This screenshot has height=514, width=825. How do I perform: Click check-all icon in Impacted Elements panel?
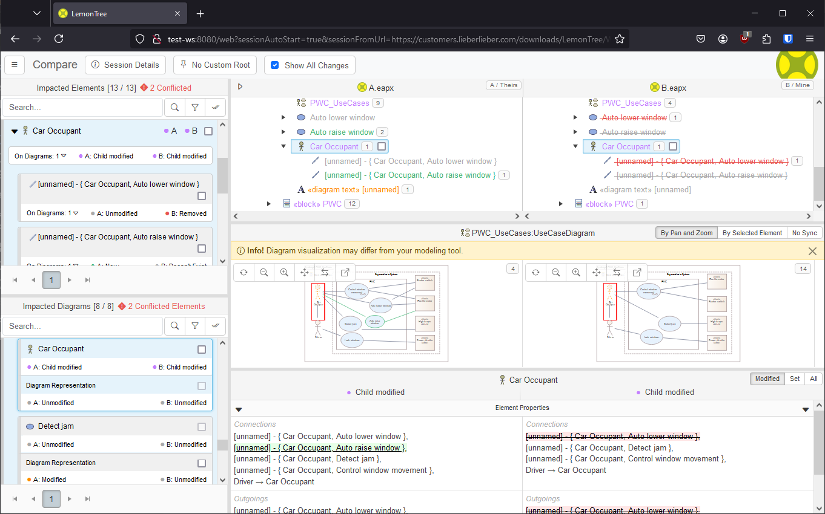coord(216,107)
